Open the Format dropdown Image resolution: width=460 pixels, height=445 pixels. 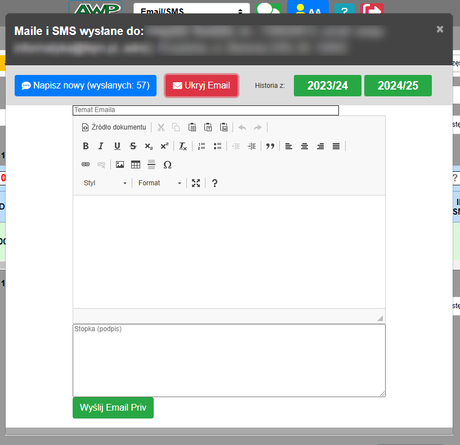(160, 183)
